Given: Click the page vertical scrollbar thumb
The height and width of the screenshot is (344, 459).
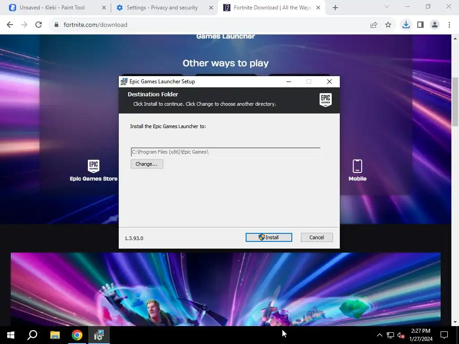Looking at the screenshot, I should click(455, 102).
